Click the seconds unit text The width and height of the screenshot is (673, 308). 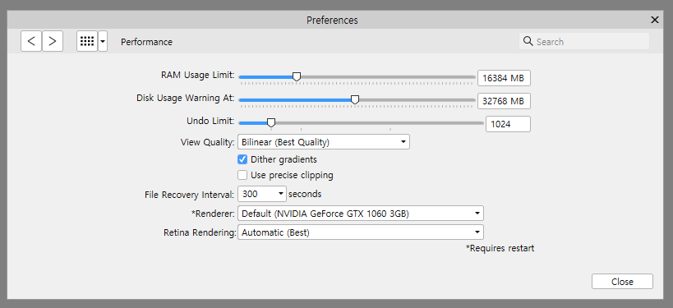pyautogui.click(x=305, y=194)
